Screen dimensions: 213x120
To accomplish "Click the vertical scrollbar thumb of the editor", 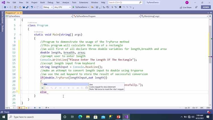I will tap(210, 44).
